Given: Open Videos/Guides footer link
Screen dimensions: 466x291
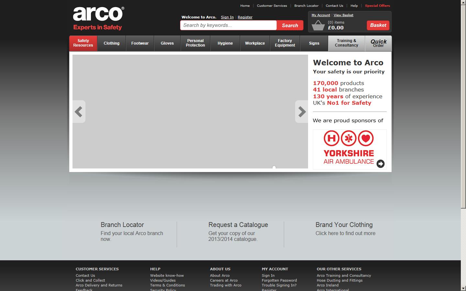Looking at the screenshot, I should (163, 280).
